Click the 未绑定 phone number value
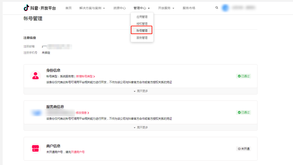 (x=46, y=53)
